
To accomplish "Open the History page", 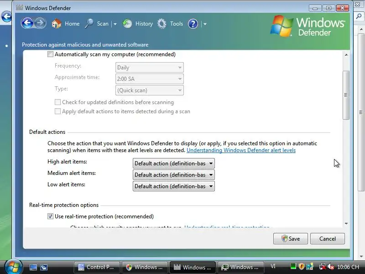I will click(x=138, y=24).
